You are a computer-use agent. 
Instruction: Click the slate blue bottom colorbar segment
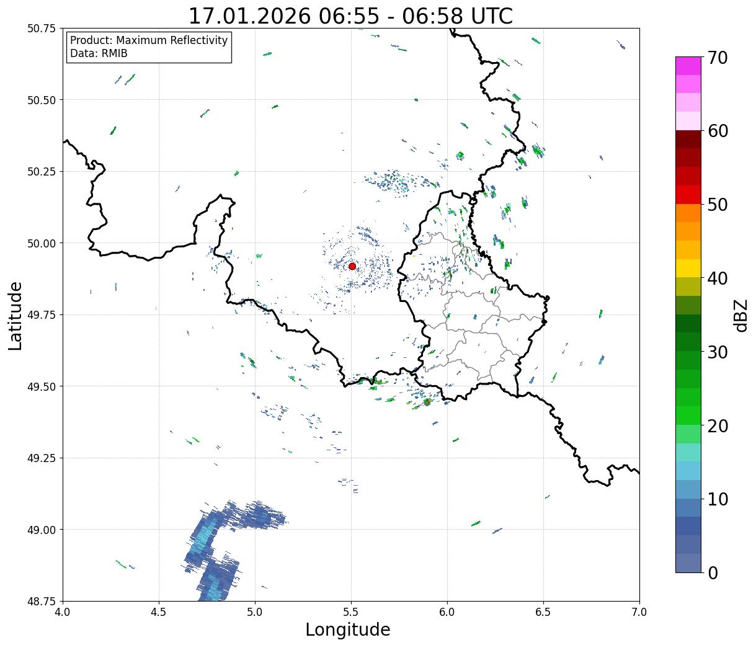click(688, 563)
